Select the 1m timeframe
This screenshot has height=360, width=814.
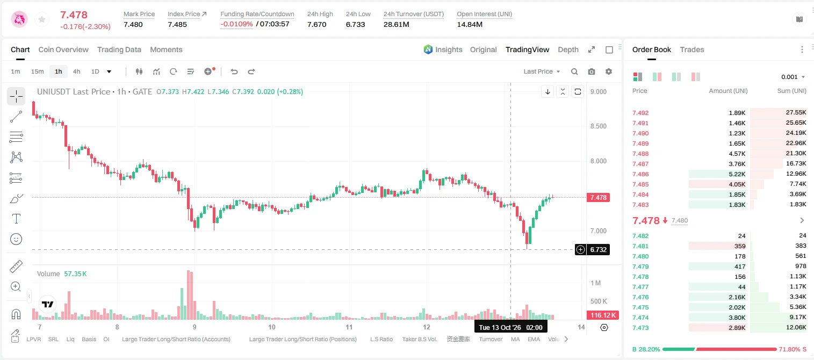(16, 71)
